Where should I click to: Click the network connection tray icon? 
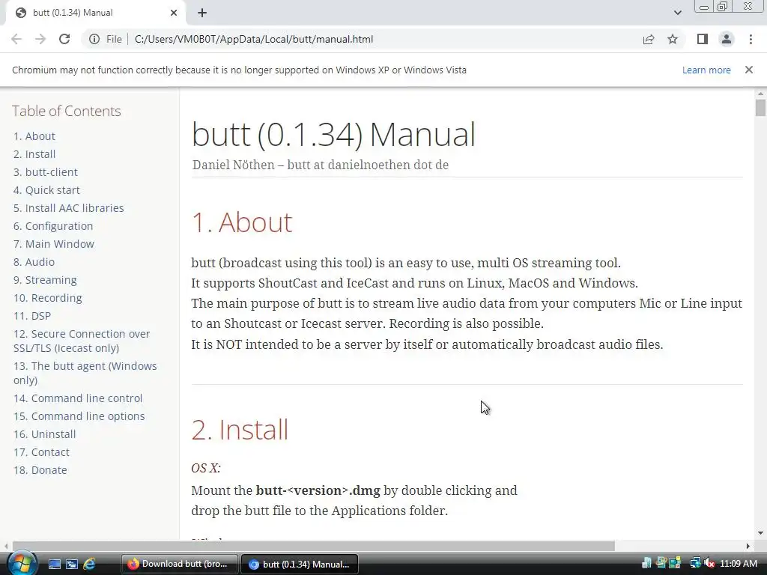point(695,564)
